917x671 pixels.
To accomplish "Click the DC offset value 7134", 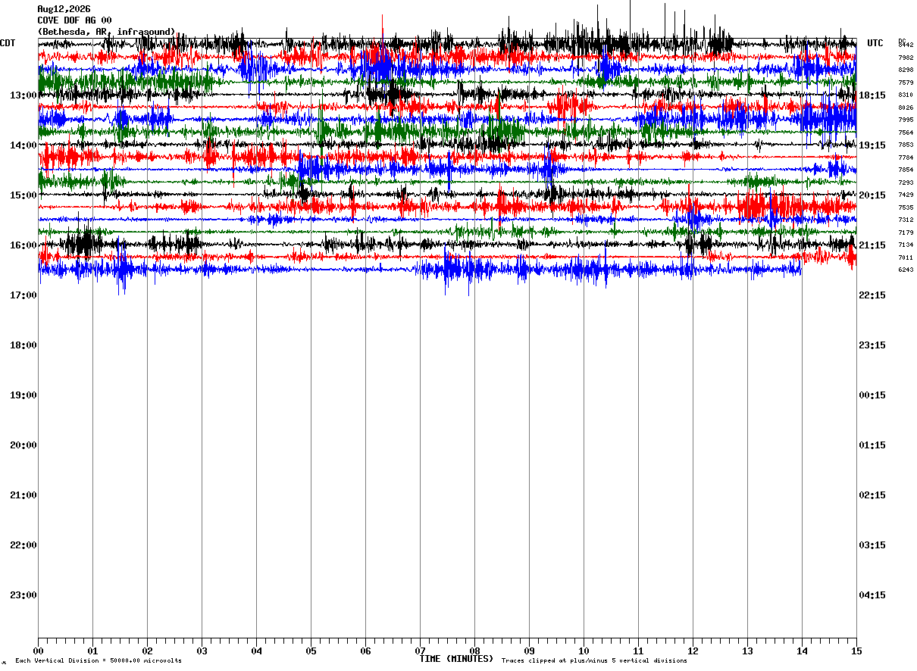I will (x=906, y=245).
